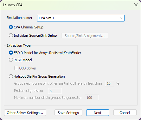Click the Source/Sink Assignment... button
Image resolution: width=141 pixels, height=120 pixels.
85,36
